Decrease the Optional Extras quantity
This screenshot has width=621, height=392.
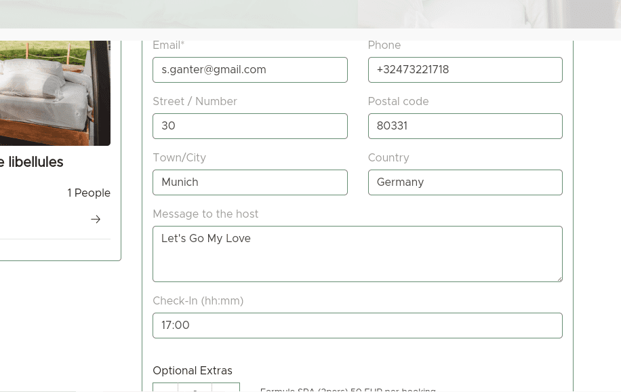(165, 389)
